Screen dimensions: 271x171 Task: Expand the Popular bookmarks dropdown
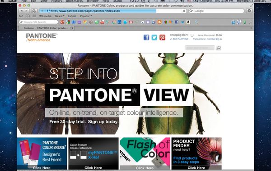point(86,16)
